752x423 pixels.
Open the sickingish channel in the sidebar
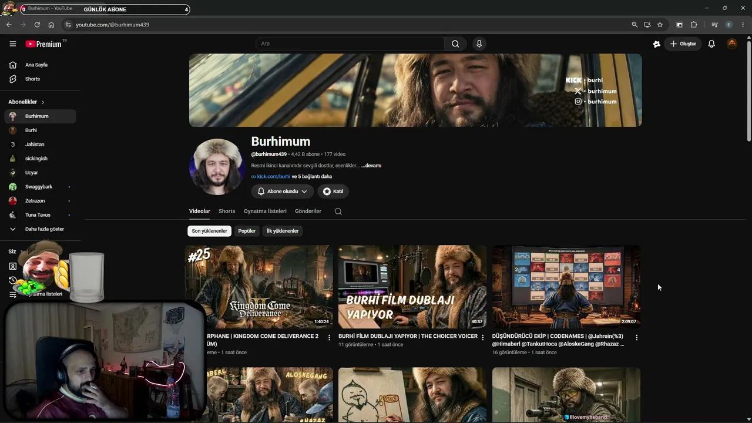click(x=40, y=159)
